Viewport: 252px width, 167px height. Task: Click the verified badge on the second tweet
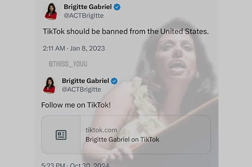point(114,81)
